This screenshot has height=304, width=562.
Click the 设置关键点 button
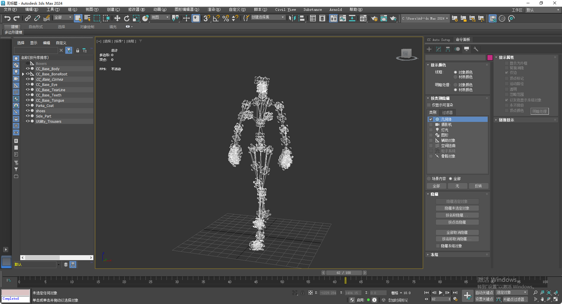point(484,299)
